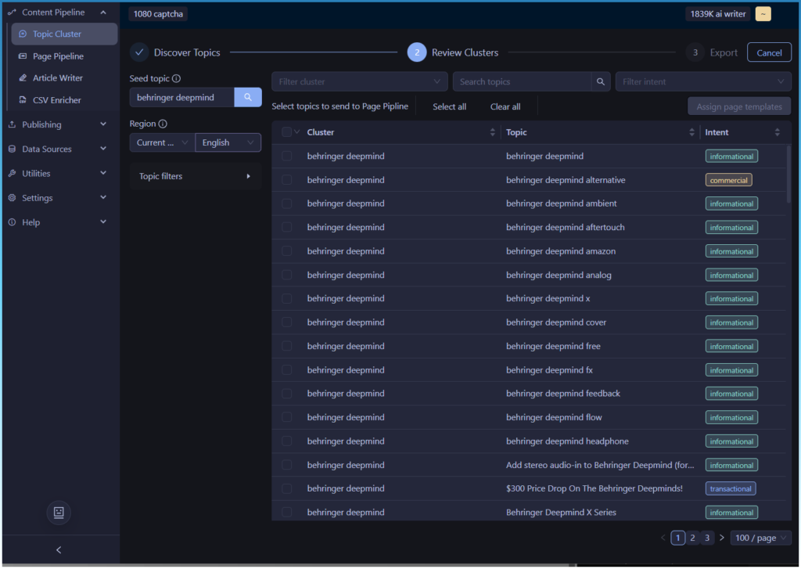Click the Select all link

coord(449,106)
